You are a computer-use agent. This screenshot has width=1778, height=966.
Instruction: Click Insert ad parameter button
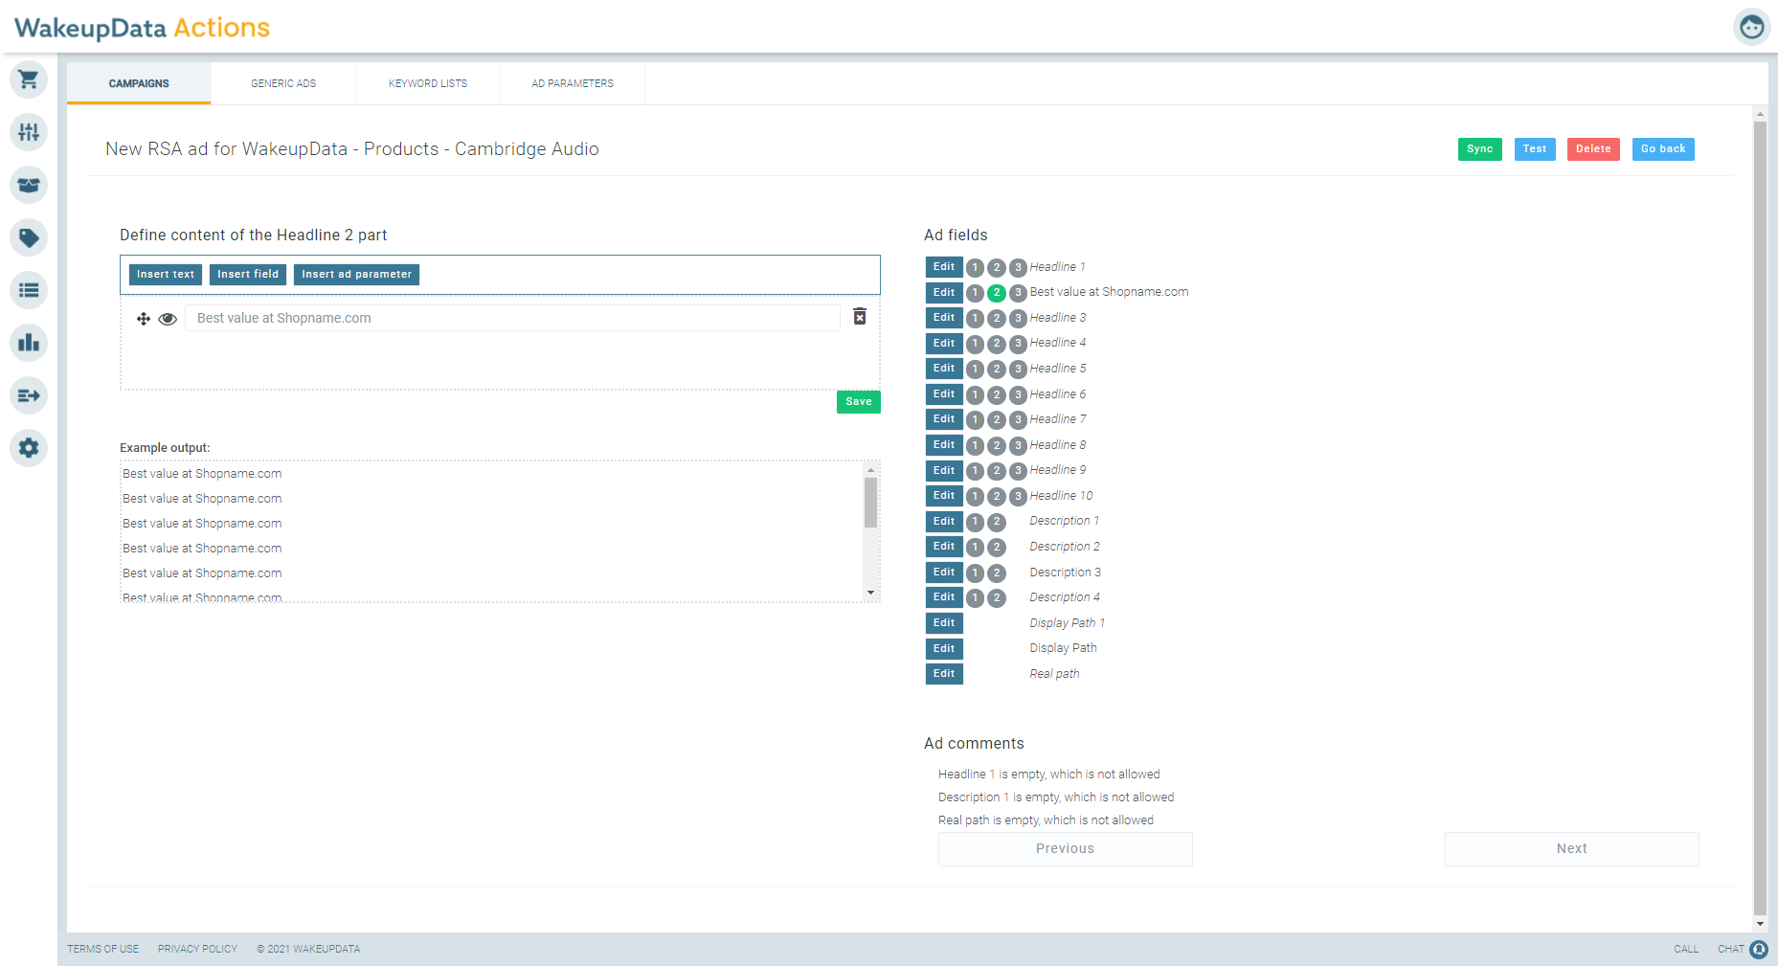point(356,275)
